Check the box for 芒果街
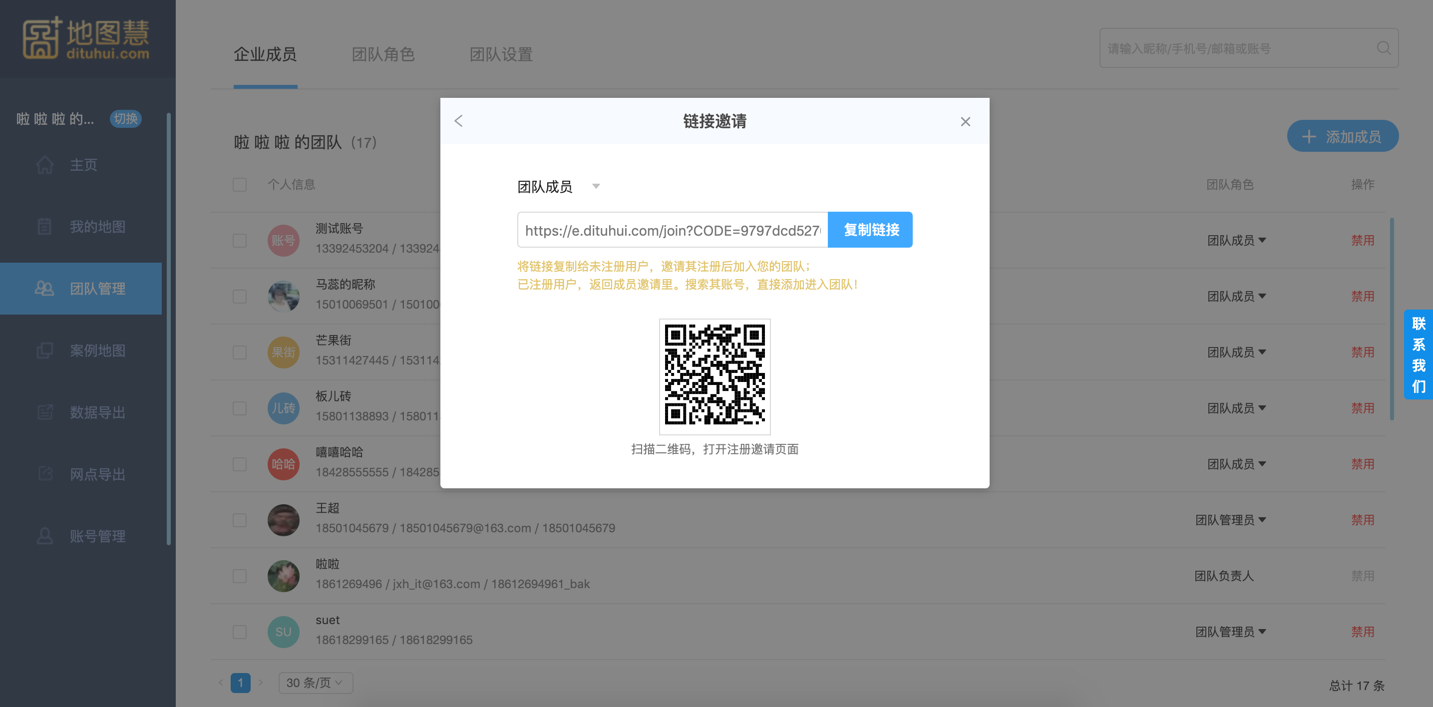The image size is (1433, 707). pos(240,352)
